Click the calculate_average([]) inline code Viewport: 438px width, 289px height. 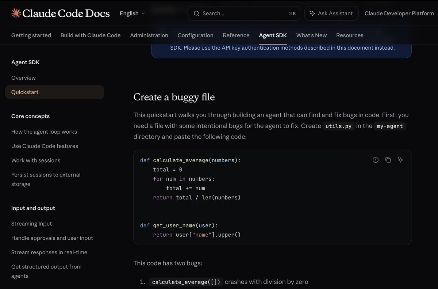coord(186,282)
